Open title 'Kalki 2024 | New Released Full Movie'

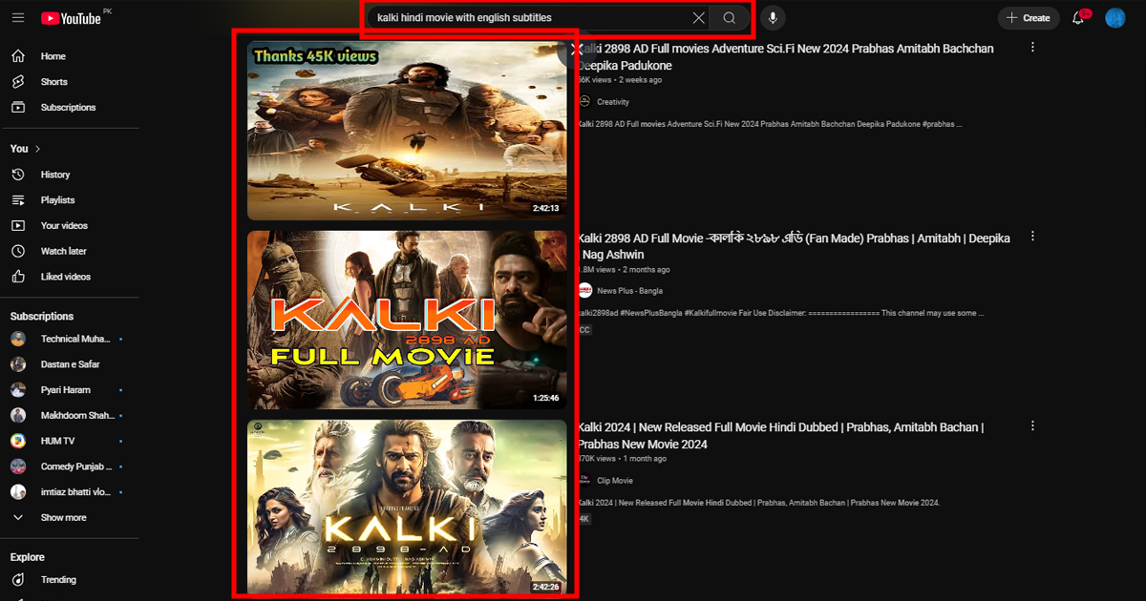(780, 436)
